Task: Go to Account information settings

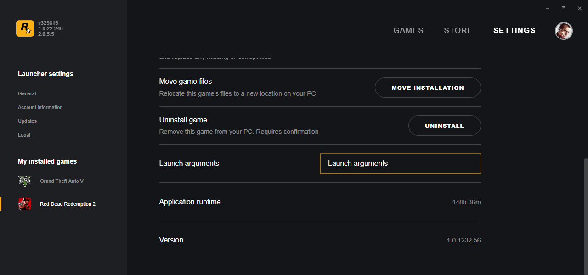Action: tap(40, 107)
